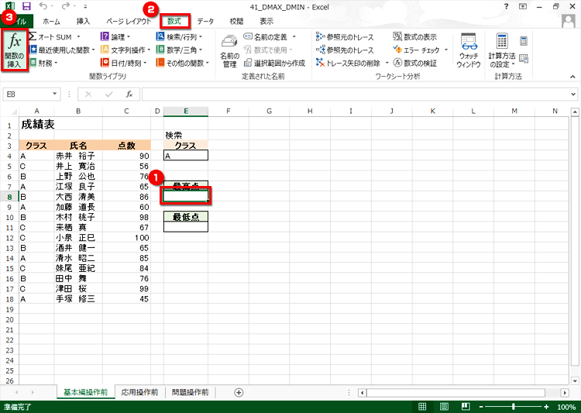Open Calculation Options (計算方法の設定)
581x413 pixels.
502,50
